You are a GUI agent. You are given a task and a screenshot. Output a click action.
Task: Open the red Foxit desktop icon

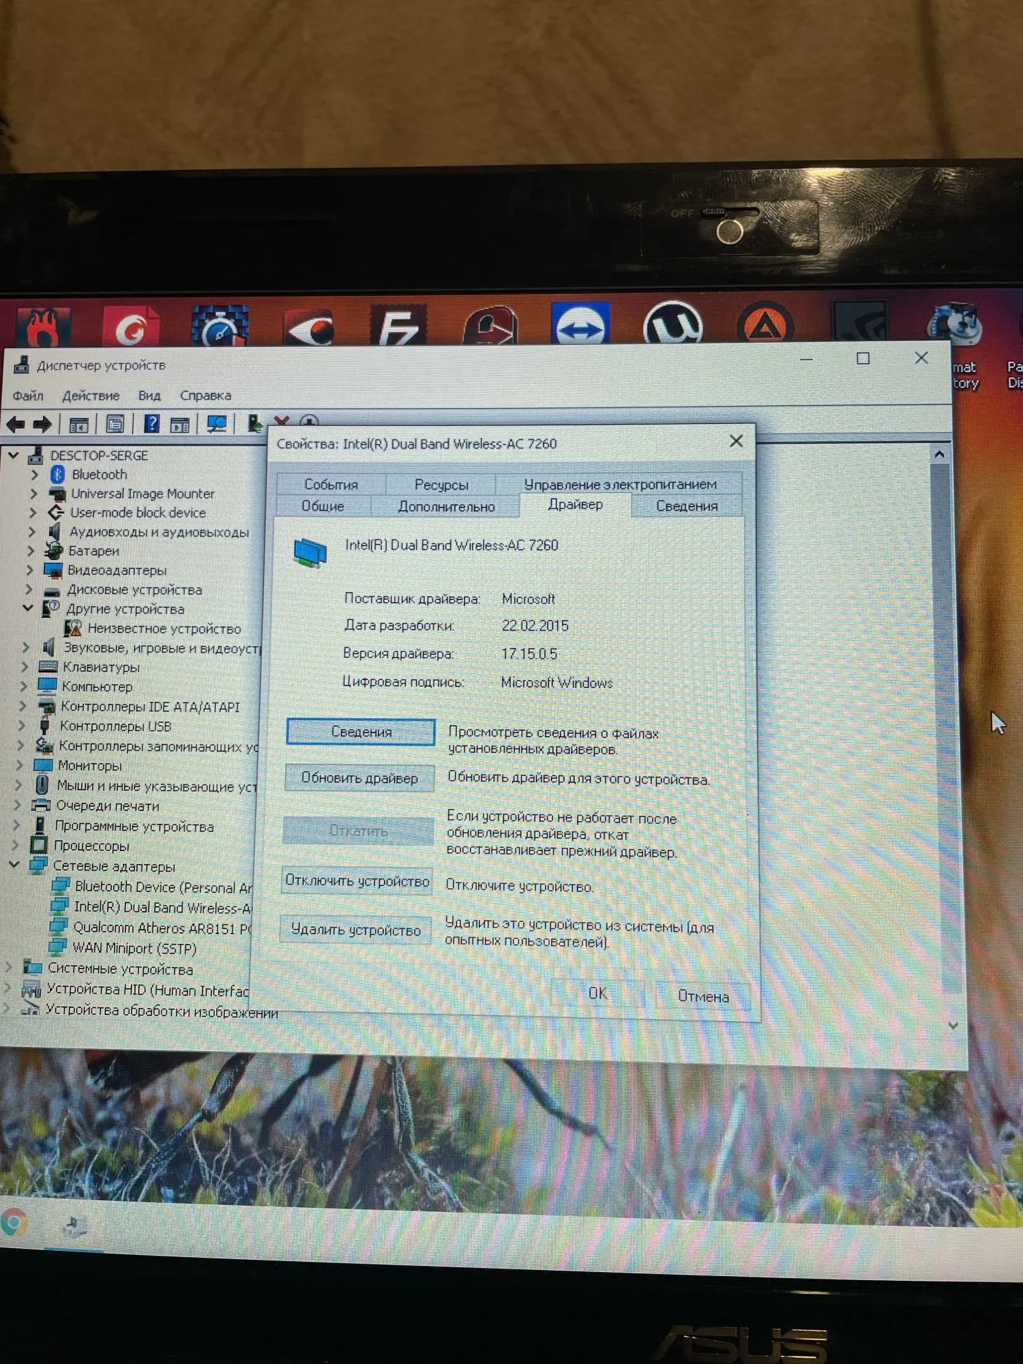(x=132, y=327)
